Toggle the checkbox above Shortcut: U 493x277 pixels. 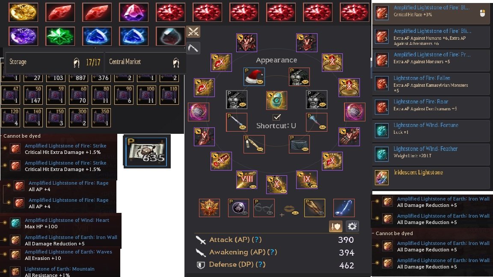coord(277,117)
